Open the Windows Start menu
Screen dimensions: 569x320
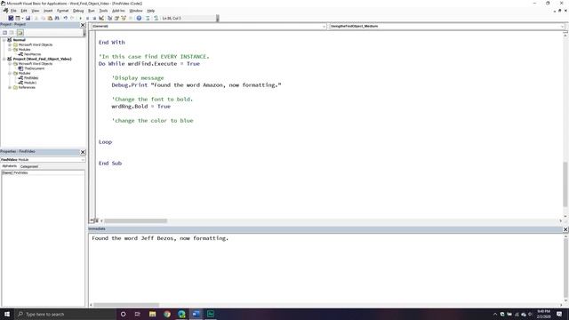7,314
